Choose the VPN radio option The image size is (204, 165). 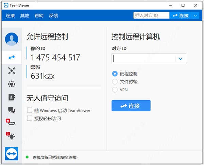click(x=115, y=90)
